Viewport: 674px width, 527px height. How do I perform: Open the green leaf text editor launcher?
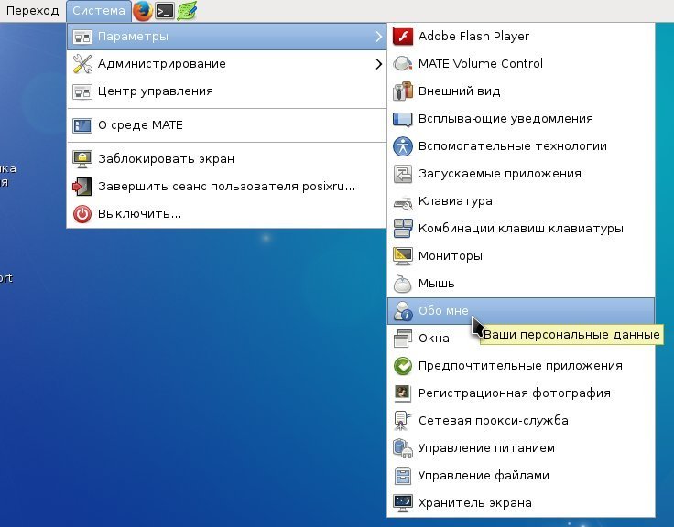click(x=187, y=11)
